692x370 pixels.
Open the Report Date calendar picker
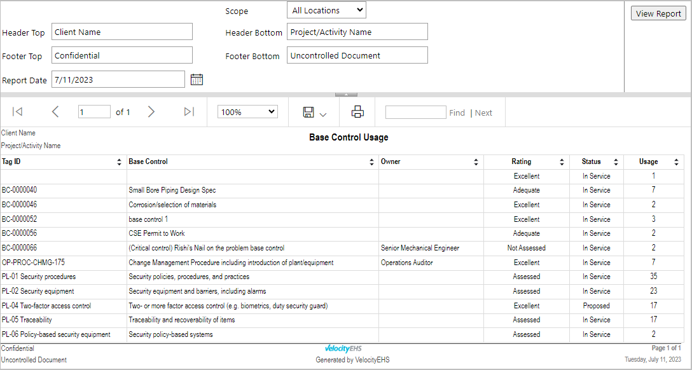pos(197,79)
